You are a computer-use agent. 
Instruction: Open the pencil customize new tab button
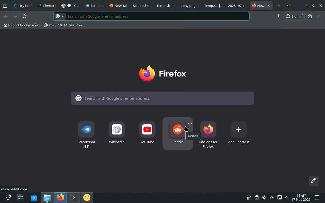(314, 181)
